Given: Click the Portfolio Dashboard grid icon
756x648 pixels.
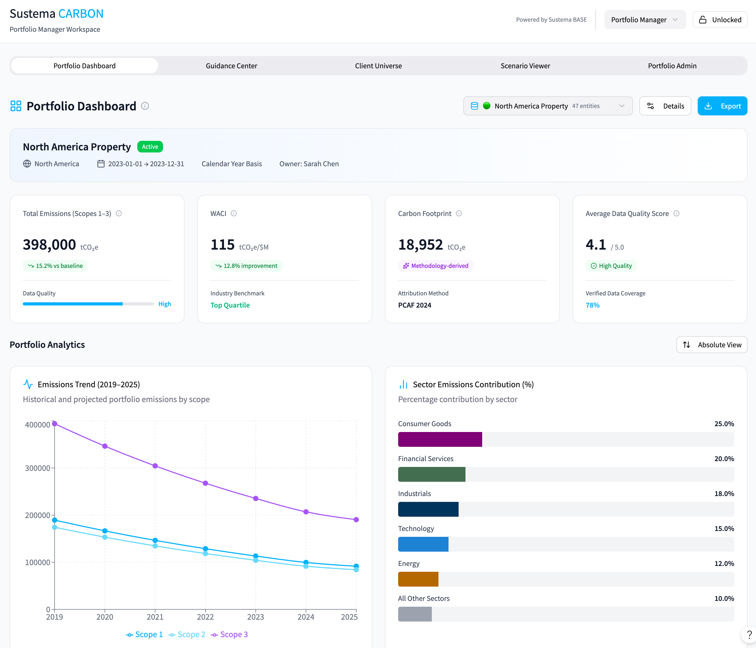Looking at the screenshot, I should pos(16,106).
